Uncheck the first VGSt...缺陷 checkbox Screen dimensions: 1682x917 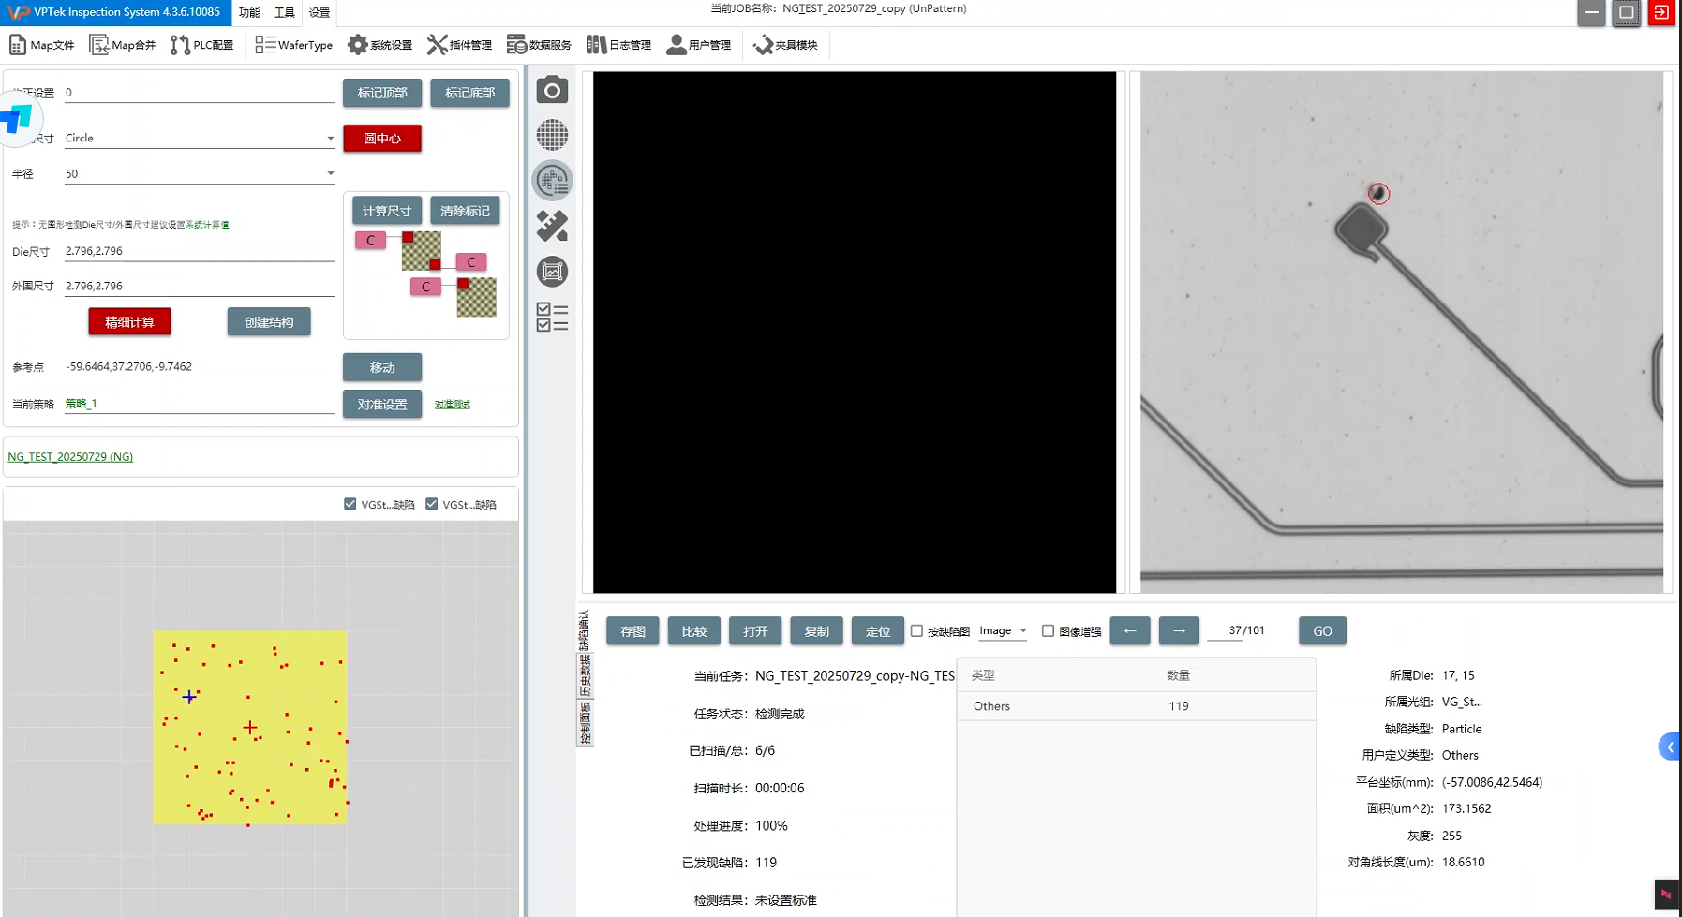(350, 504)
